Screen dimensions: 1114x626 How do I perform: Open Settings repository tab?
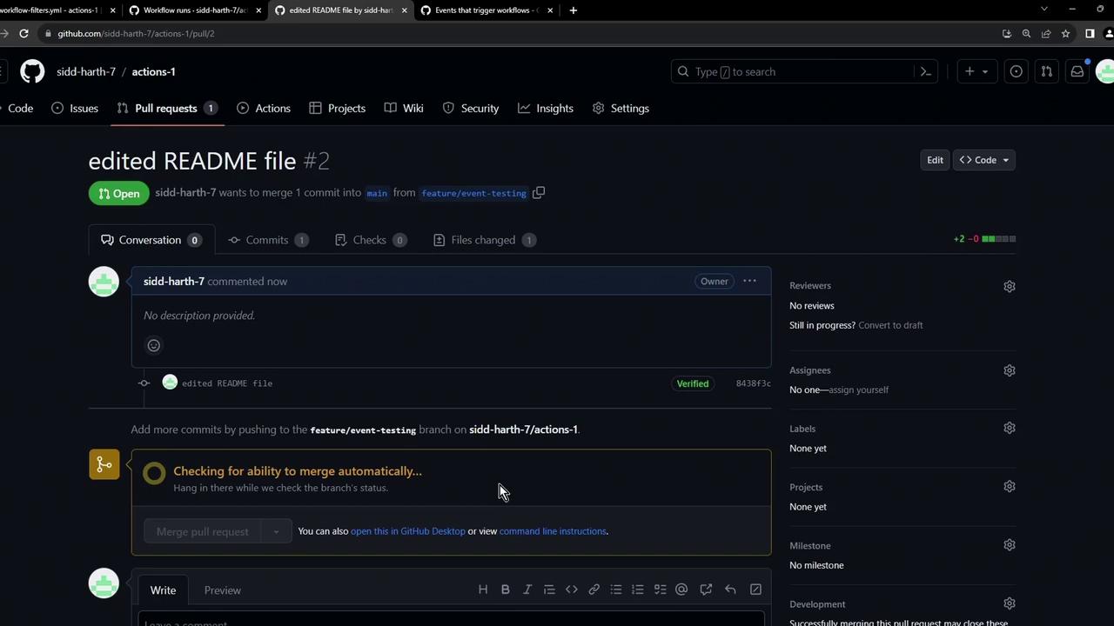[621, 108]
